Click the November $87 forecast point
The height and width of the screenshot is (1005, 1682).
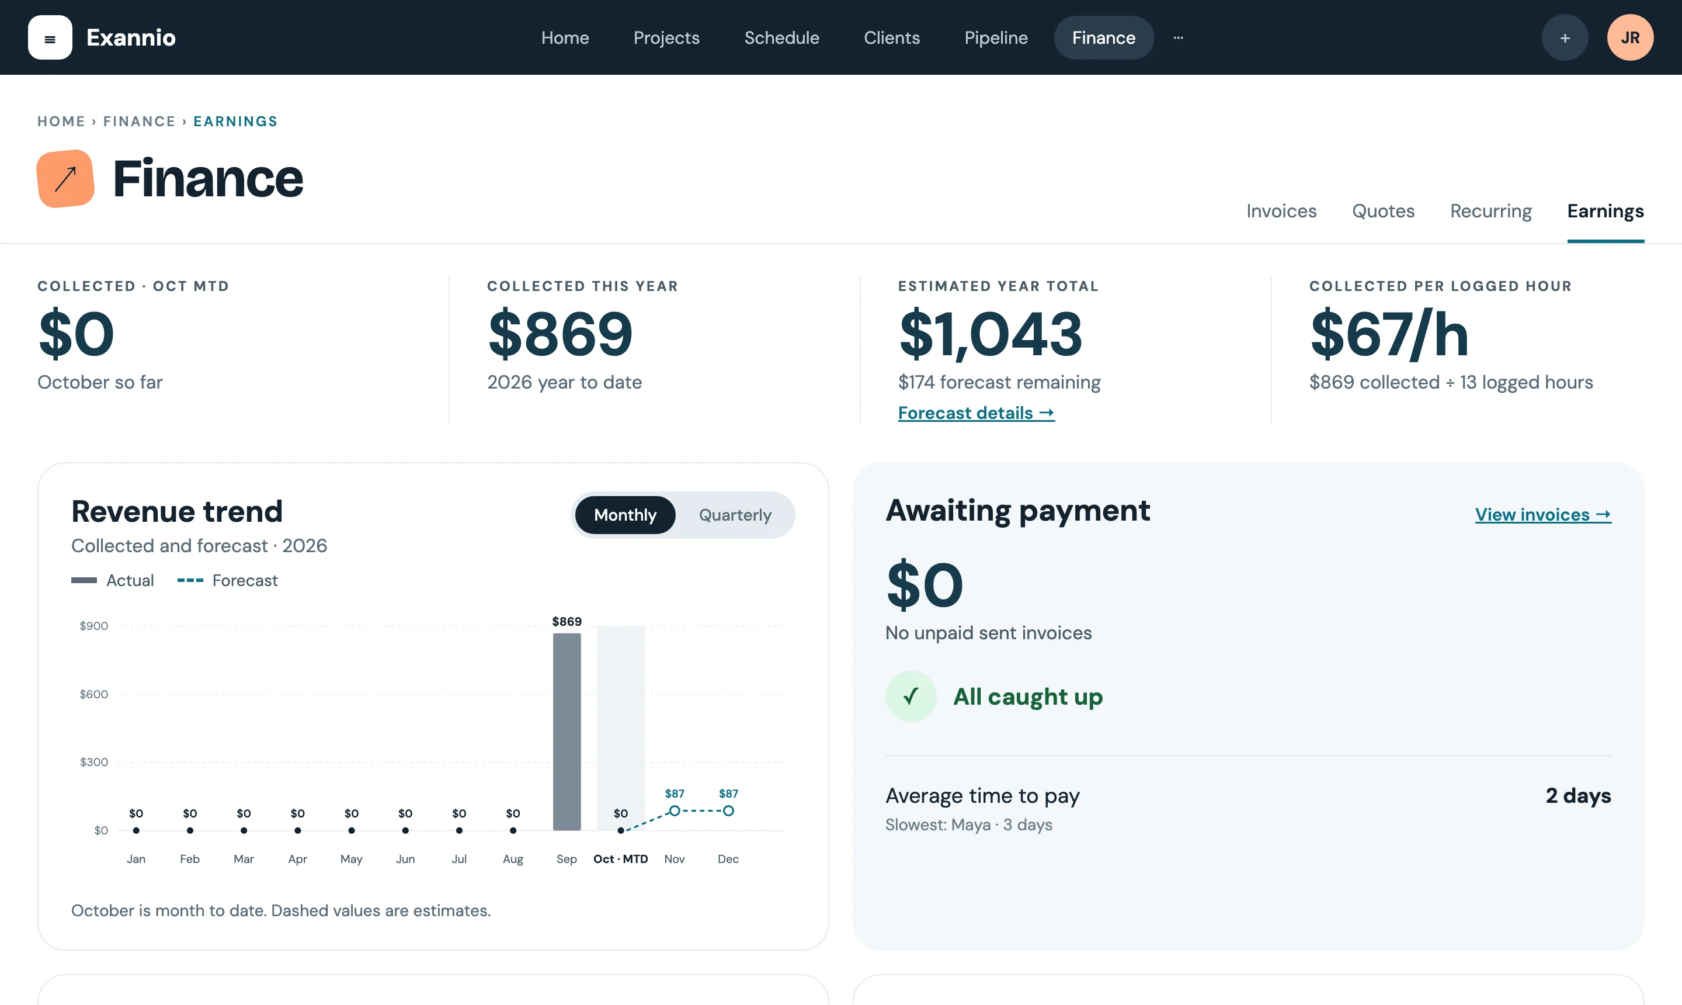click(x=675, y=810)
